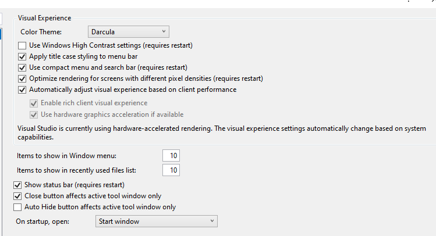Viewport: 436px width, 236px height.
Task: Click the recently used files count field
Action: [171, 170]
